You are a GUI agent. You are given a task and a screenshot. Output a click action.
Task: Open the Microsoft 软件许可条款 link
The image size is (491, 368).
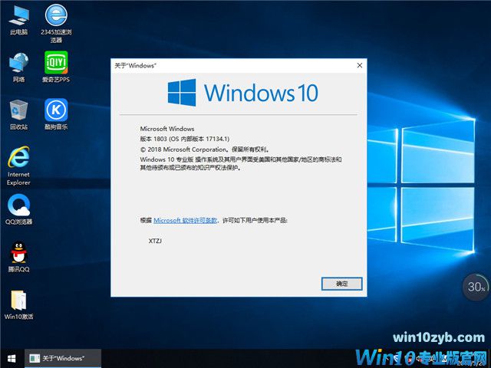click(186, 220)
